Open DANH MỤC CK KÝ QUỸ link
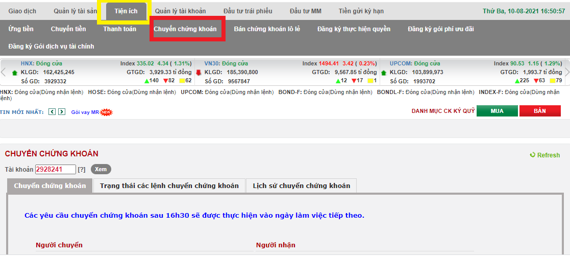Screen dimensions: 570x256 443,111
